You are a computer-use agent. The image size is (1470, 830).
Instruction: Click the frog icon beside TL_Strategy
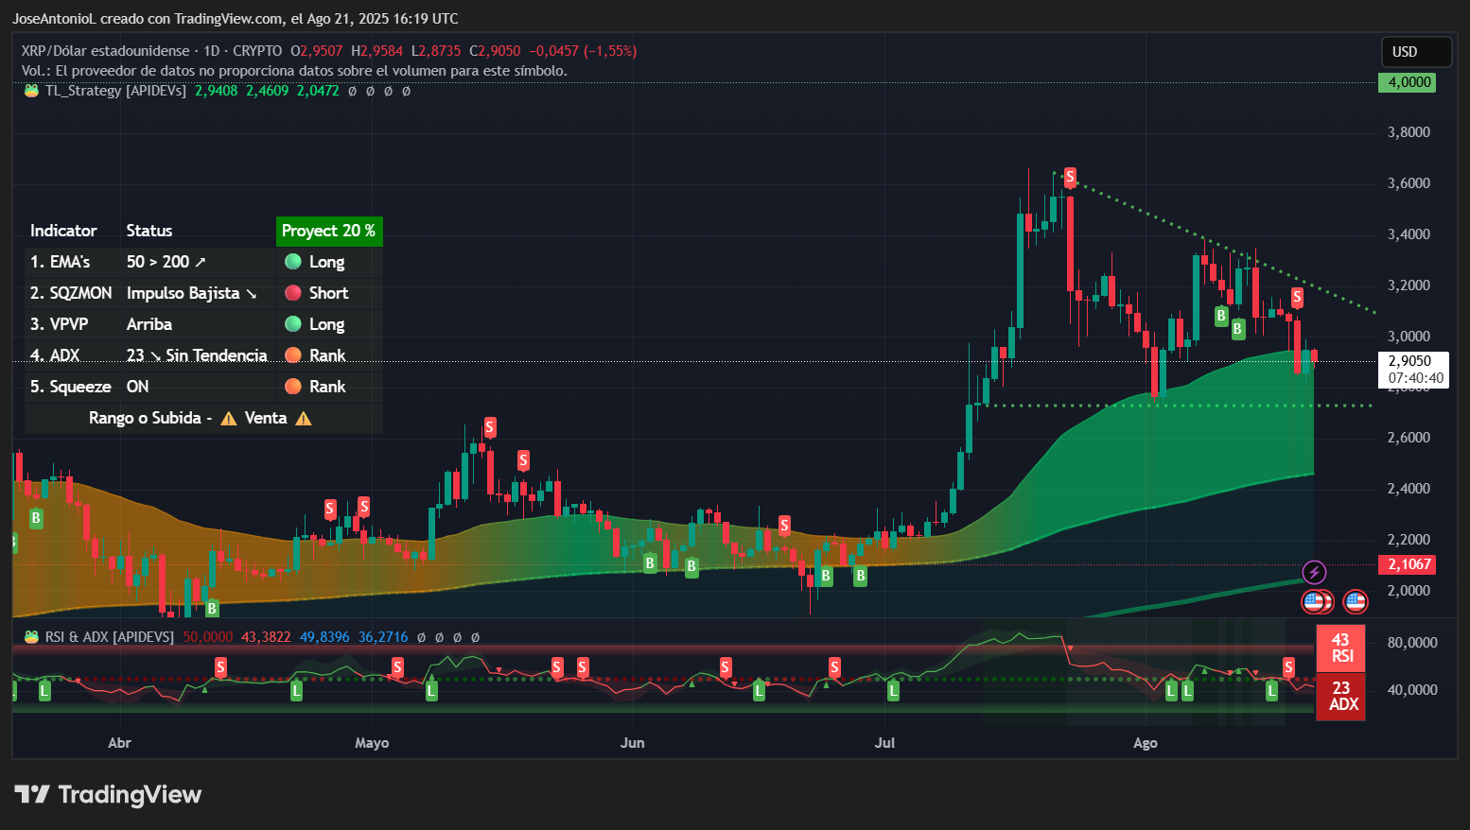pyautogui.click(x=29, y=91)
